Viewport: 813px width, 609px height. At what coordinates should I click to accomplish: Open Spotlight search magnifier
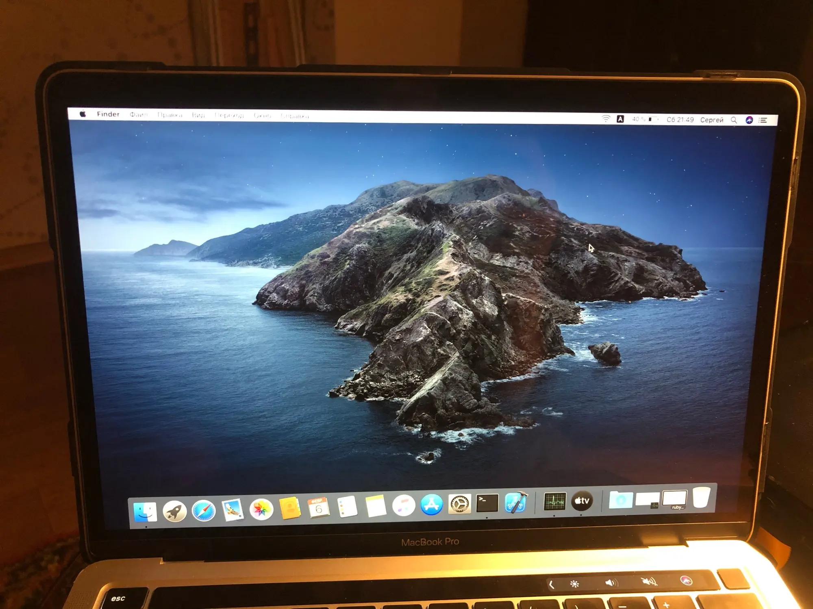[x=734, y=120]
